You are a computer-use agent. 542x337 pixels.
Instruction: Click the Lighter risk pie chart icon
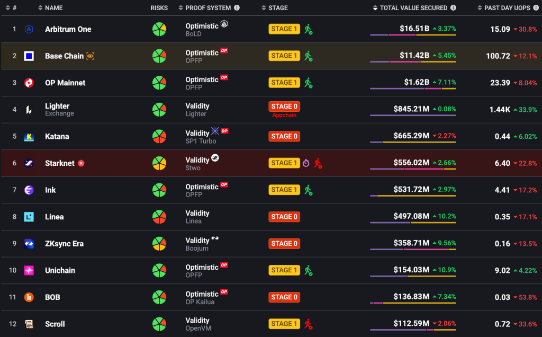pos(159,110)
